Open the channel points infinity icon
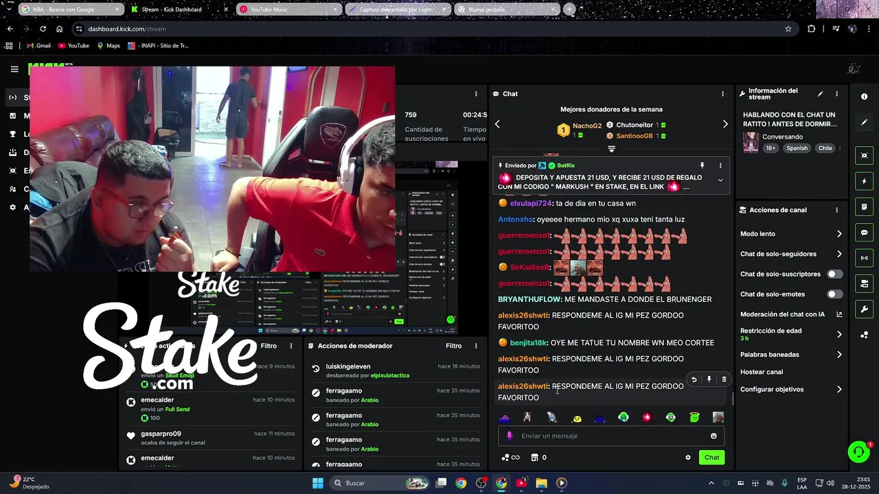879x494 pixels. (510, 458)
